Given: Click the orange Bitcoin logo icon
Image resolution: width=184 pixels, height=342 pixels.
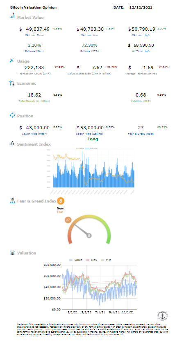Looking at the screenshot, I should (61, 201).
